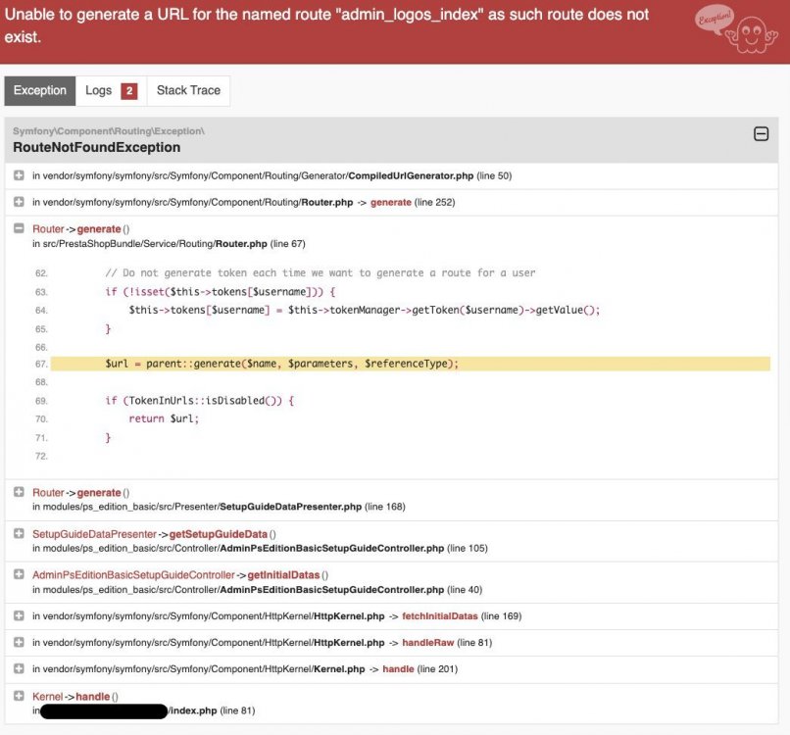Click the handleRaw method name
Image resolution: width=790 pixels, height=735 pixels.
(x=427, y=642)
